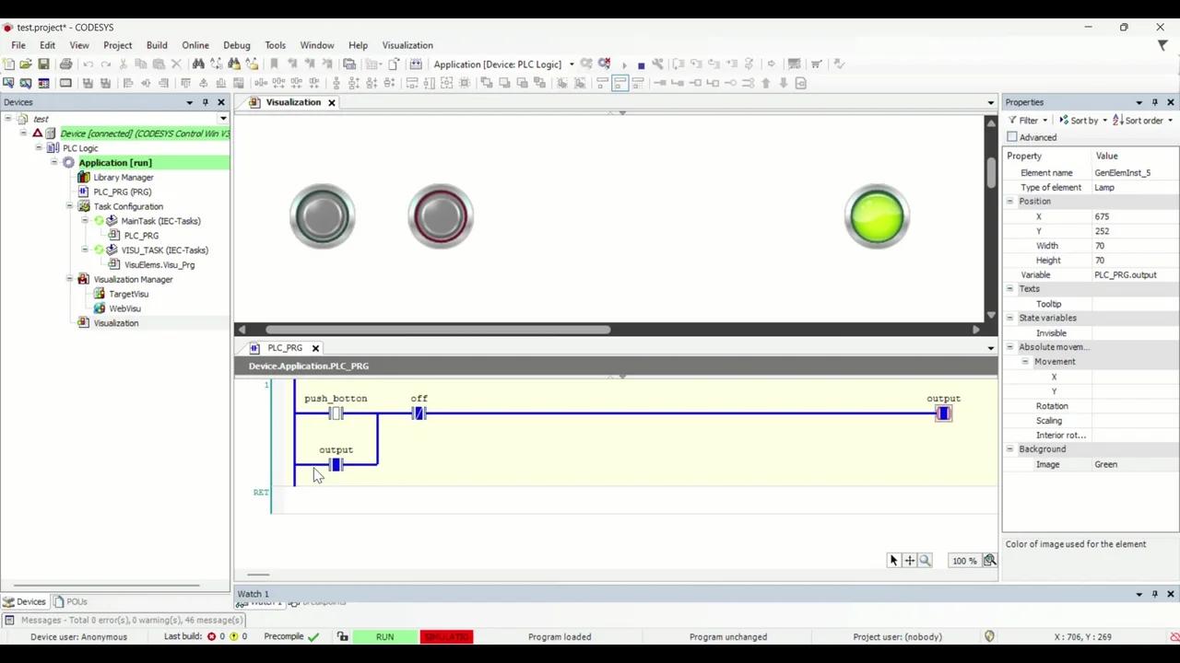Open the active application dropdown
This screenshot has width=1180, height=663.
pyautogui.click(x=572, y=64)
